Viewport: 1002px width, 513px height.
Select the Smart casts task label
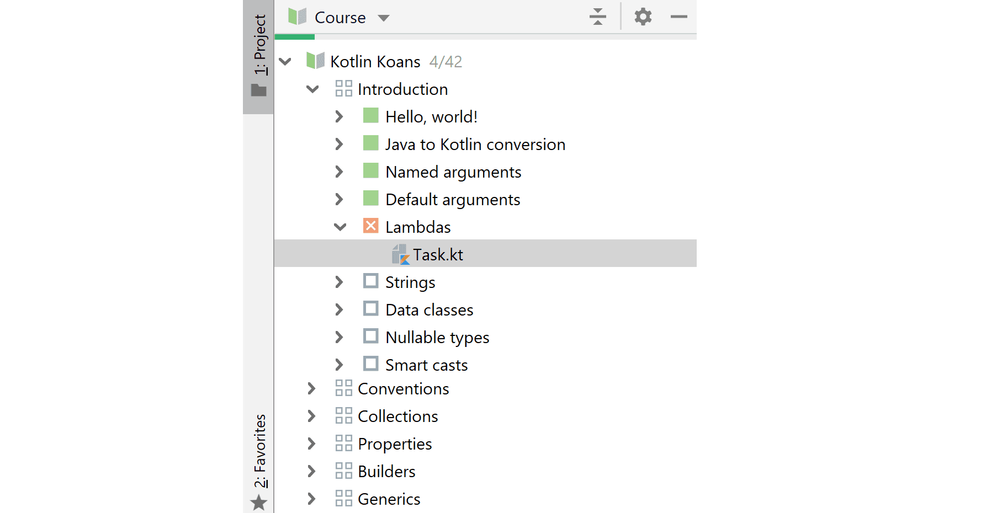pyautogui.click(x=426, y=365)
